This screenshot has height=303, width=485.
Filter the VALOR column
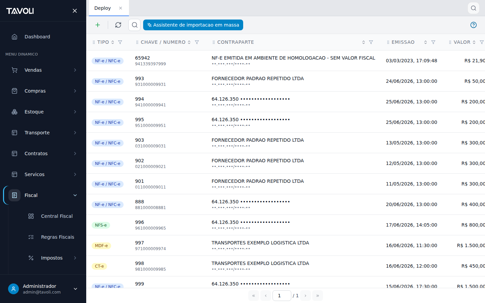pyautogui.click(x=482, y=42)
